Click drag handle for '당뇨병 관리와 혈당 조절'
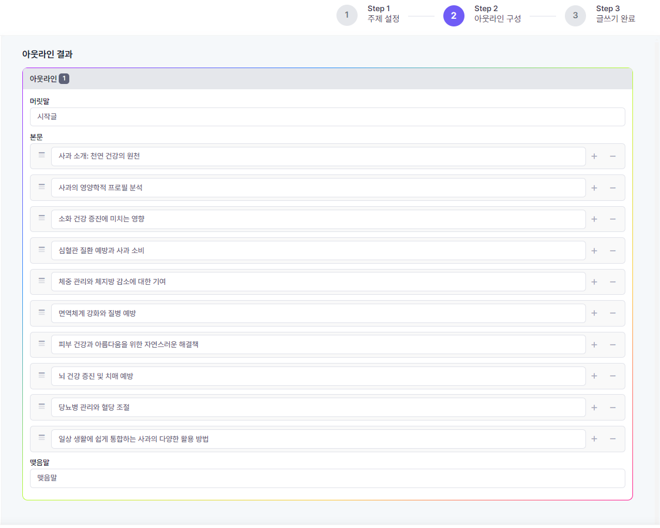Screen dimensions: 660x528 tap(42, 406)
